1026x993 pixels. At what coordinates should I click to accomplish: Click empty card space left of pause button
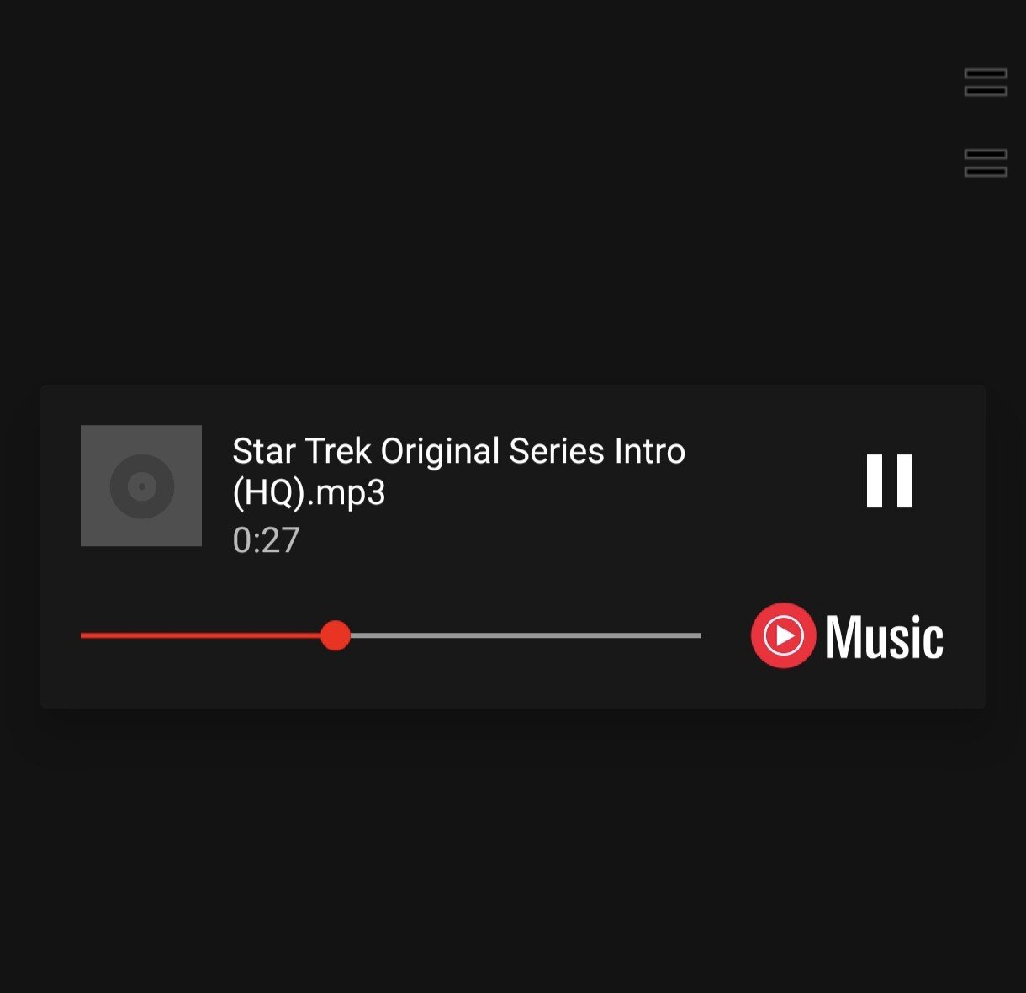tap(774, 505)
